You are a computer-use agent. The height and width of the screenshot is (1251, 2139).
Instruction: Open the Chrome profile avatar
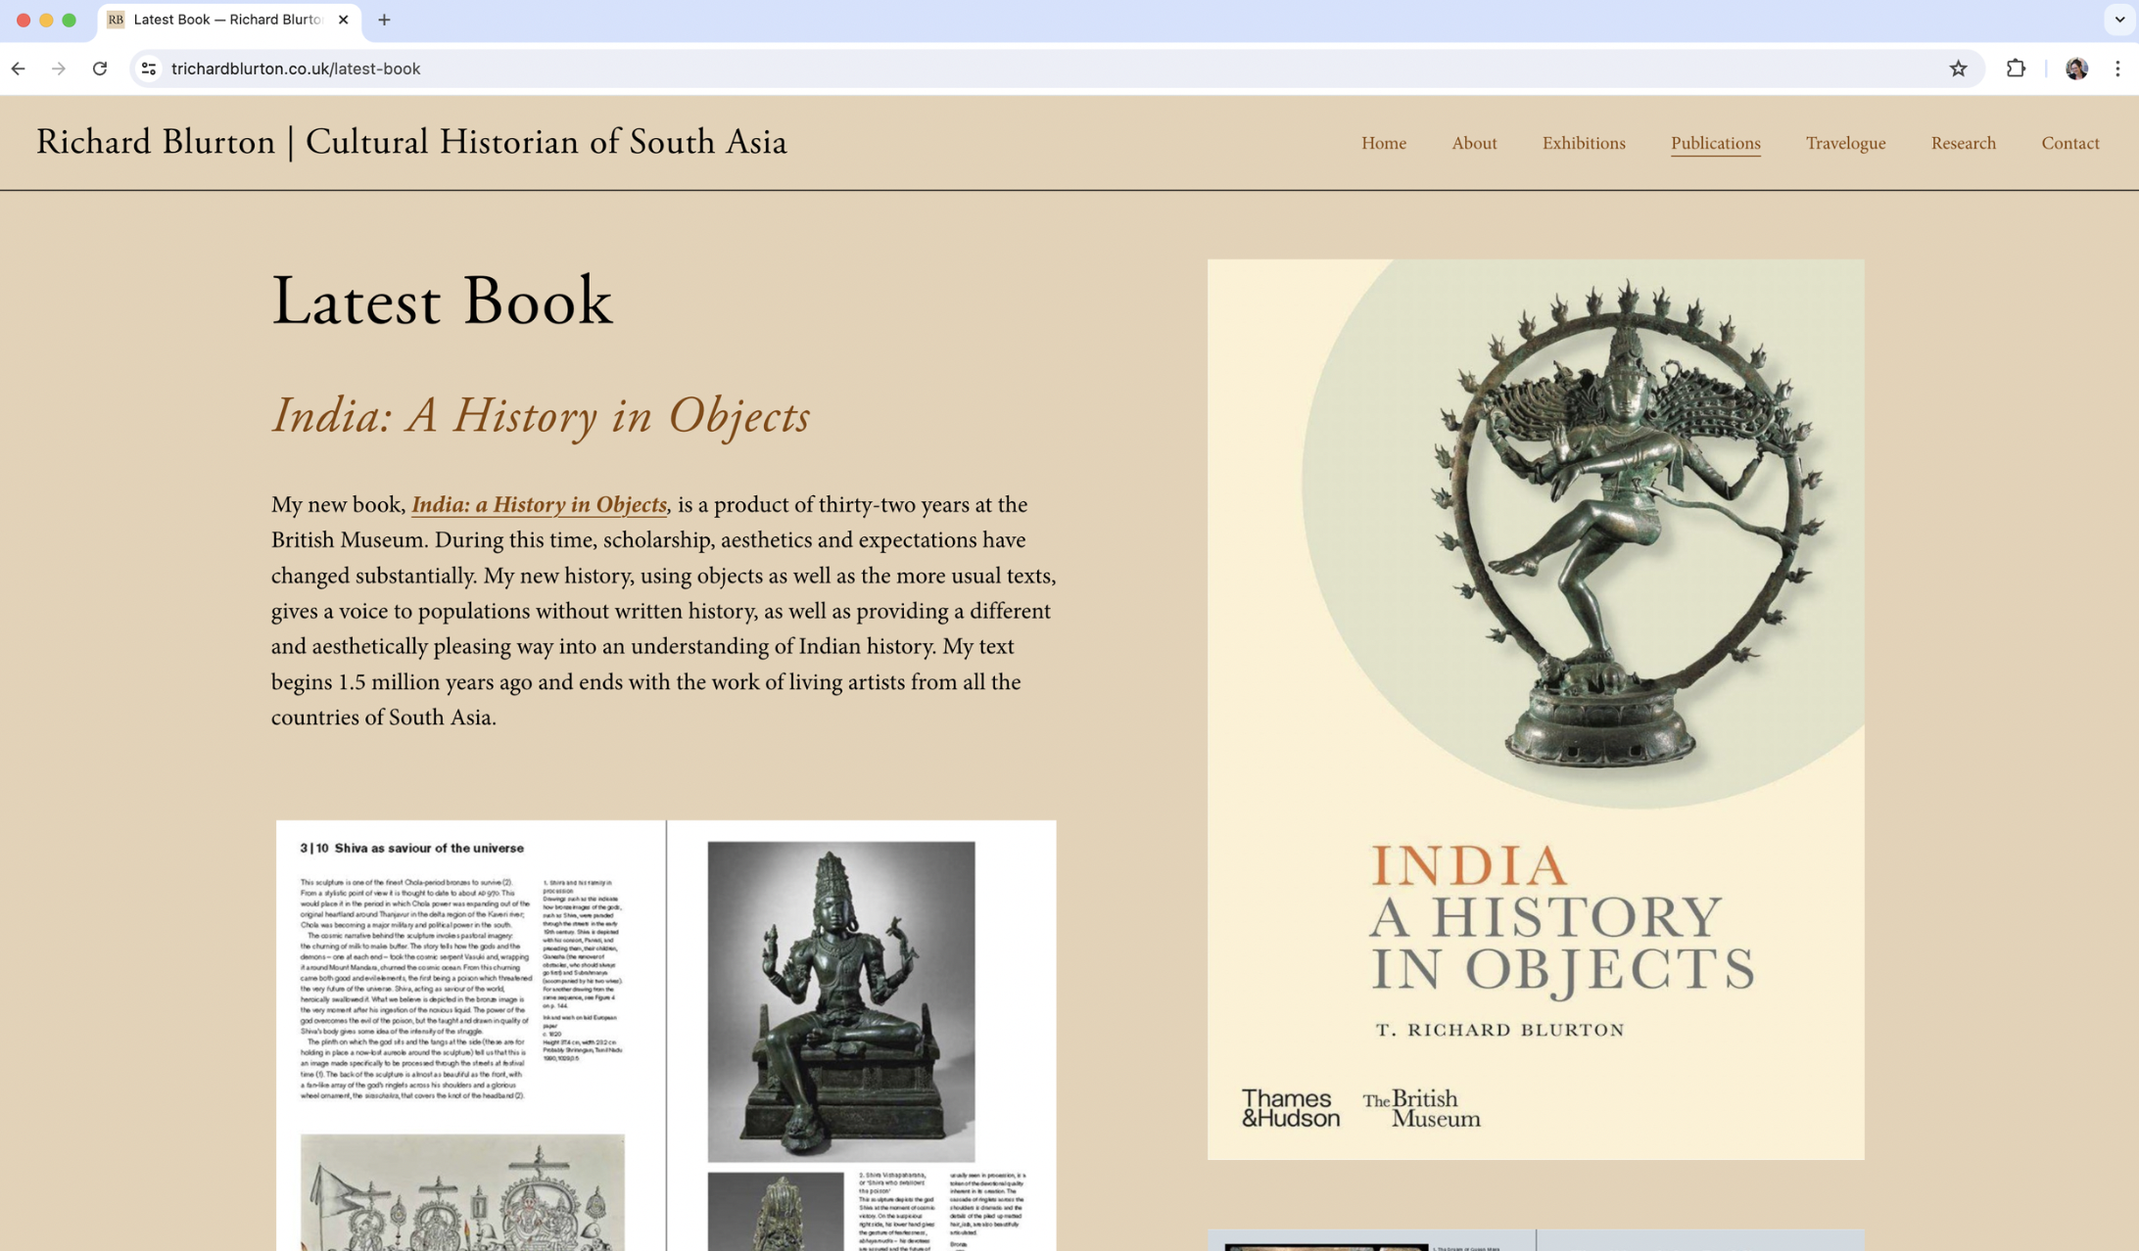(2076, 69)
